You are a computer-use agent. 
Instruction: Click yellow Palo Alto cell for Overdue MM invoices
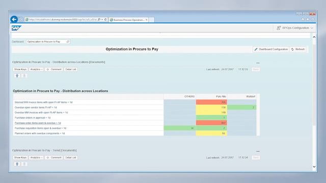(211, 112)
